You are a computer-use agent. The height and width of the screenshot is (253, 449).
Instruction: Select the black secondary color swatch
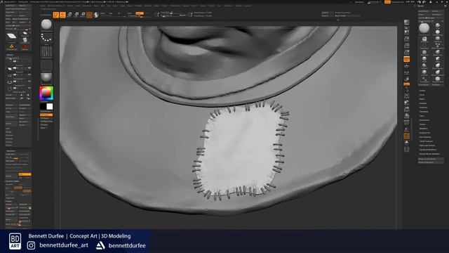(43, 107)
